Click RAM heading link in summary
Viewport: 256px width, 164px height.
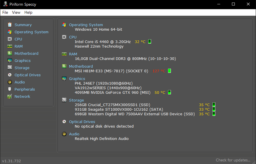tap(73, 54)
